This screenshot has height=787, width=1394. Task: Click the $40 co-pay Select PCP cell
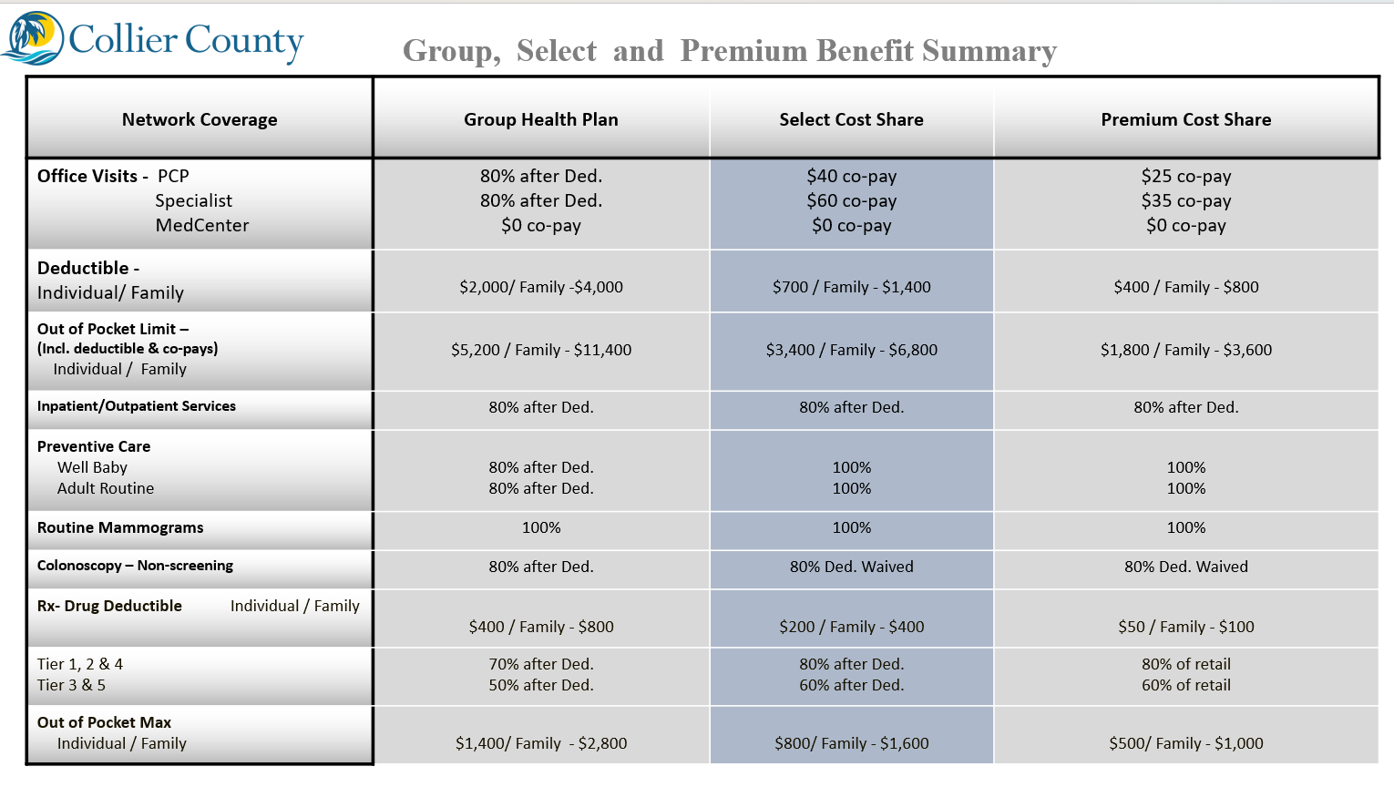(851, 176)
